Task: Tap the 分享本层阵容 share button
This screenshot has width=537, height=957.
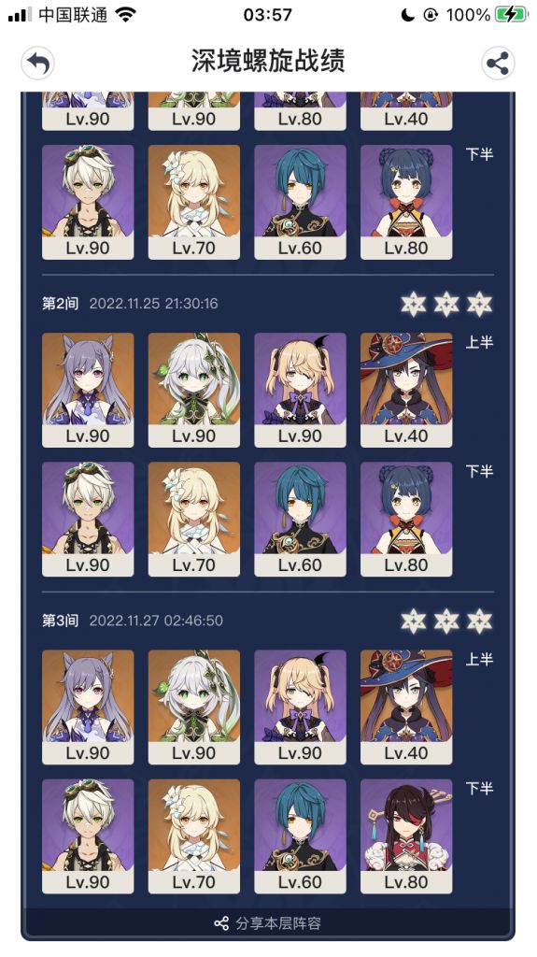Action: [268, 923]
